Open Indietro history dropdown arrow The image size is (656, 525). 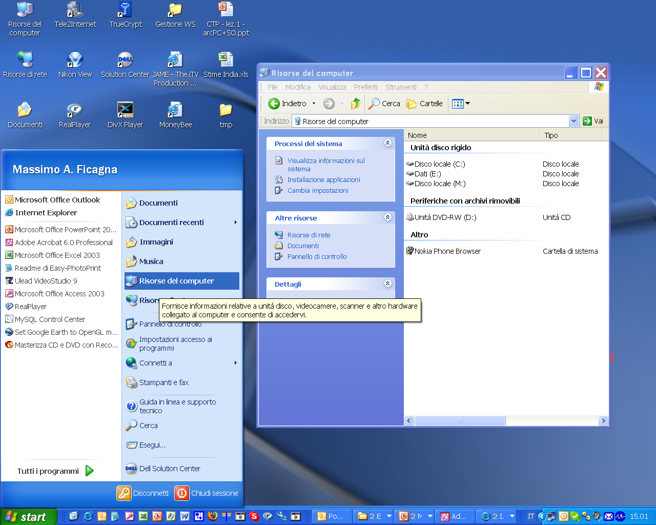314,104
